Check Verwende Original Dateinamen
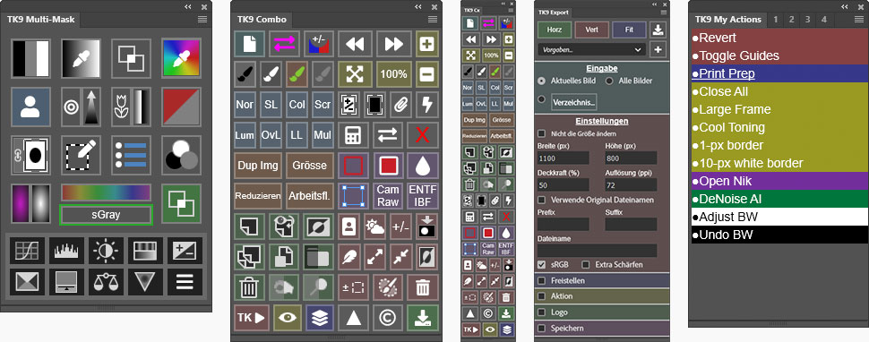869x342 pixels. (x=541, y=200)
